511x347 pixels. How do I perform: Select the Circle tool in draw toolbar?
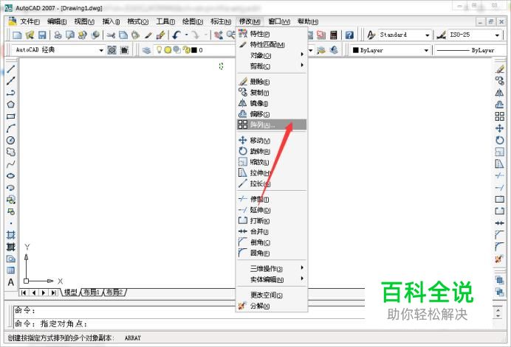tap(11, 140)
